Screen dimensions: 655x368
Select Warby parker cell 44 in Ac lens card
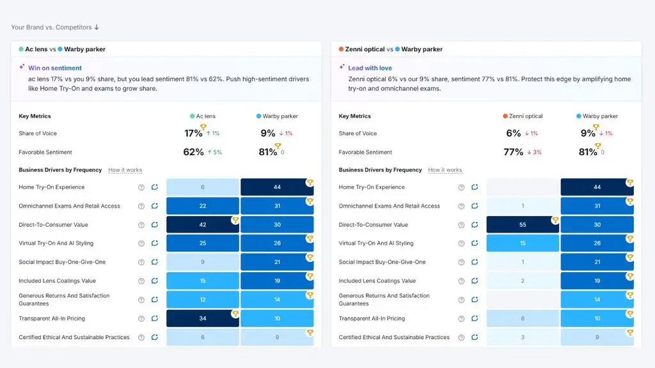point(277,187)
